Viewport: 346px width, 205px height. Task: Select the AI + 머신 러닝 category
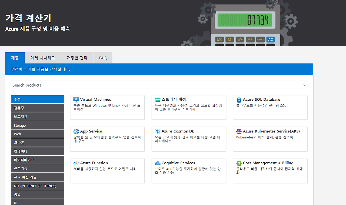38,177
